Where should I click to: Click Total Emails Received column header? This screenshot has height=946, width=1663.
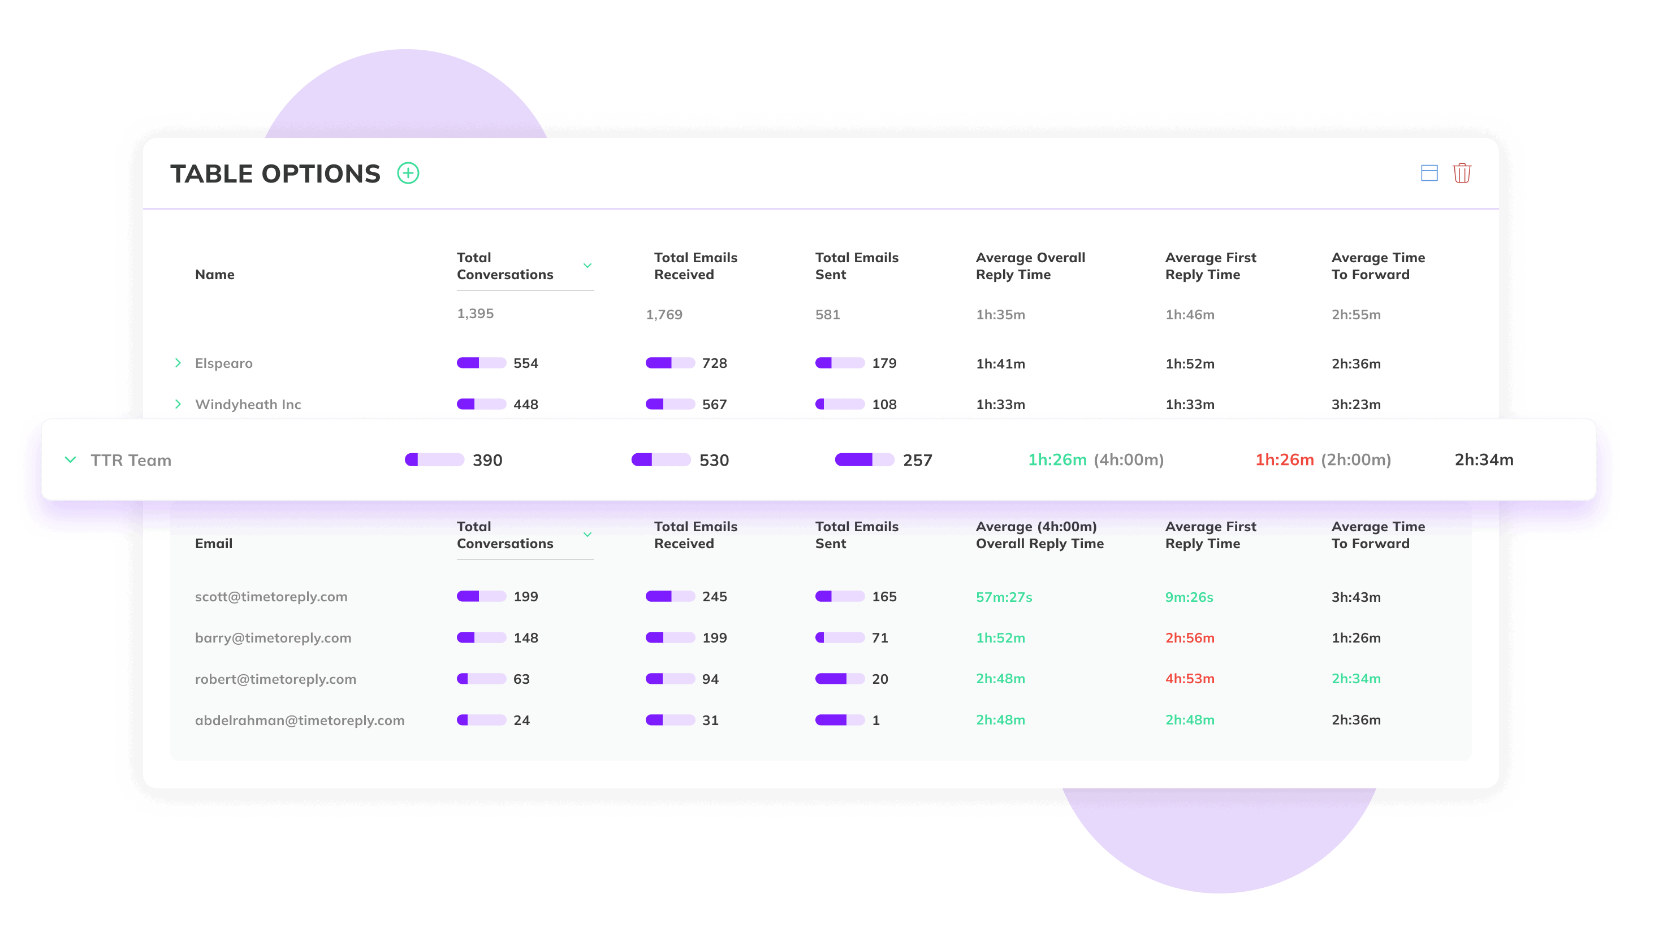[695, 266]
